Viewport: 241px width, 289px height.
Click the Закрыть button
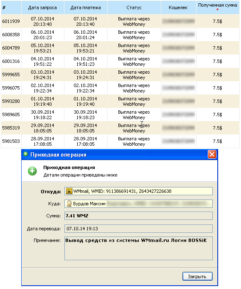[x=197, y=276]
